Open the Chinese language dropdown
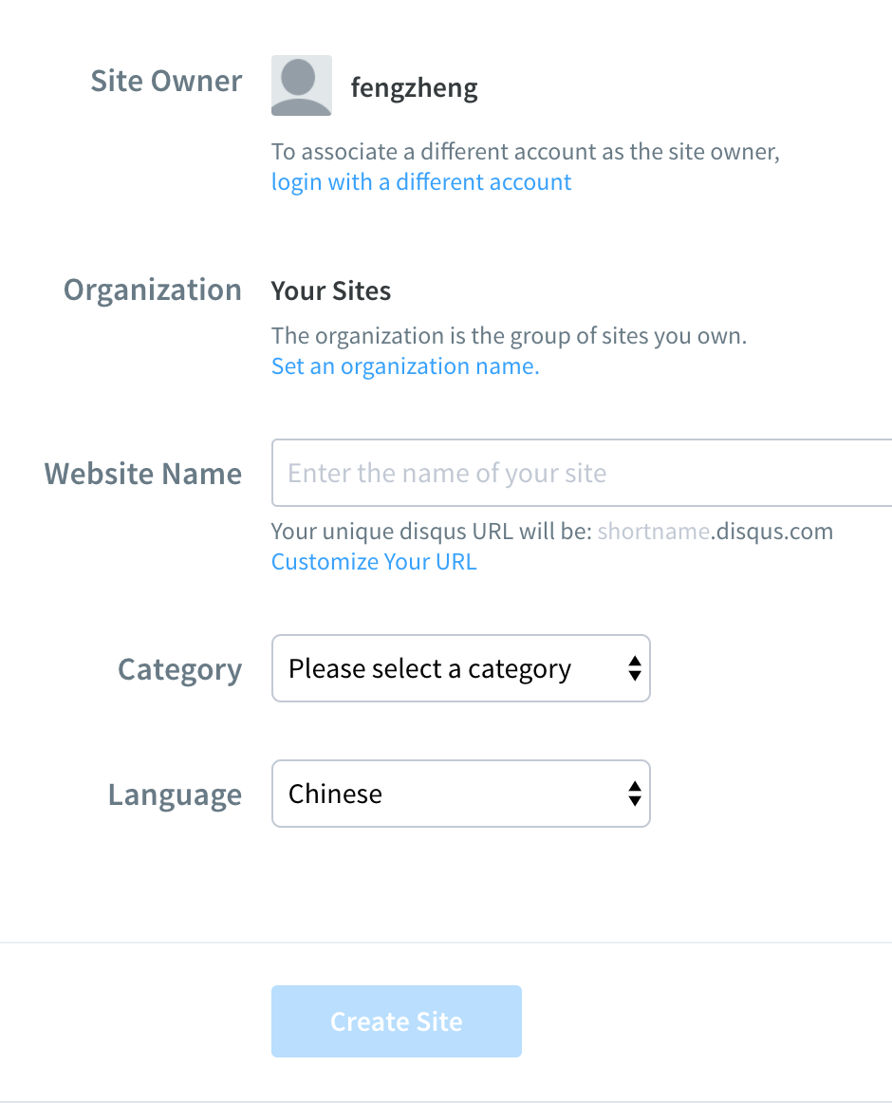 pyautogui.click(x=461, y=794)
